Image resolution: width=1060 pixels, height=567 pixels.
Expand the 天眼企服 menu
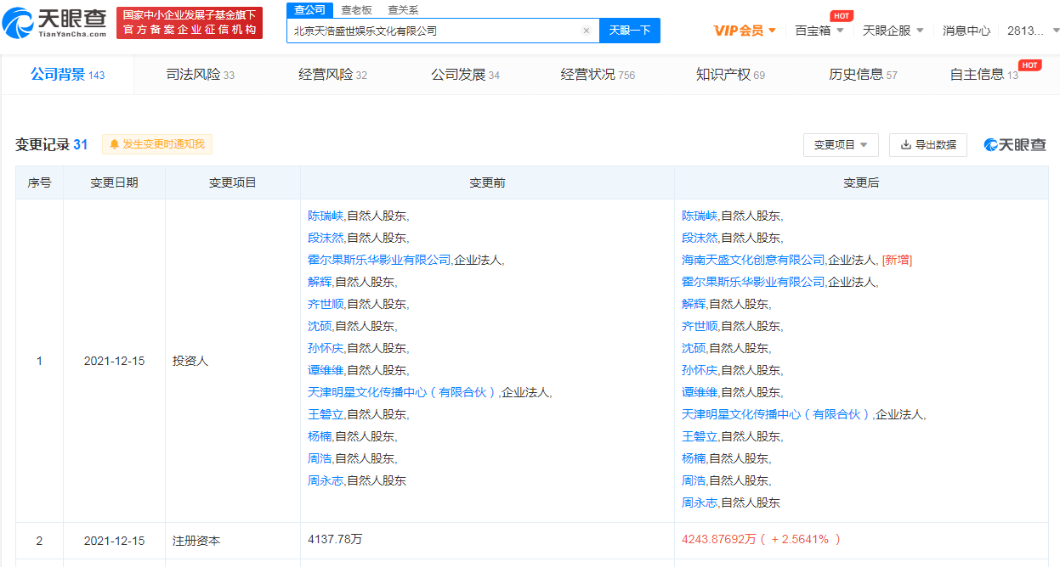click(893, 31)
